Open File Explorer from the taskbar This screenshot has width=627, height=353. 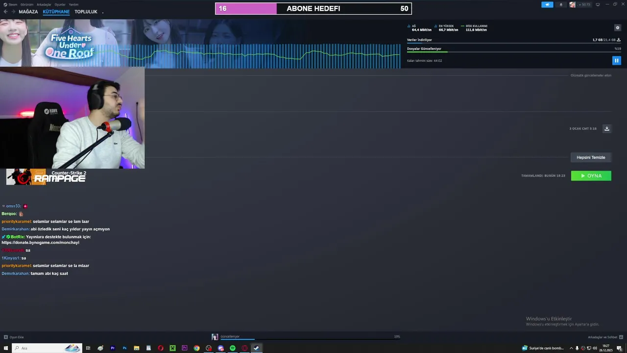136,348
